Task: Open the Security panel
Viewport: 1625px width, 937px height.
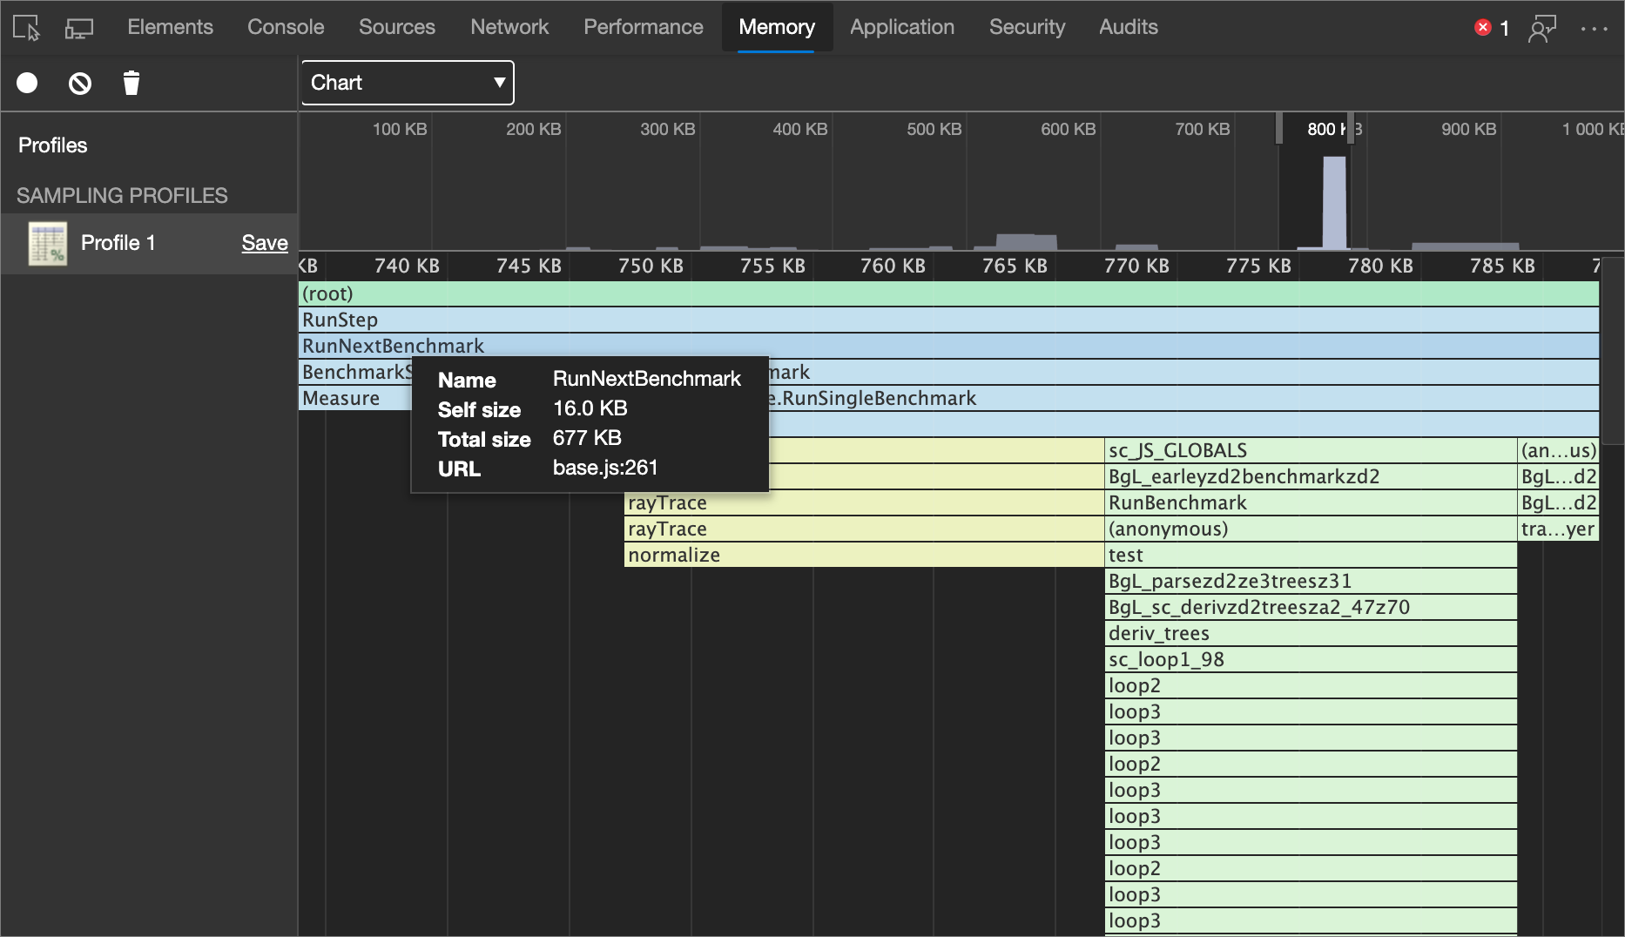Action: [x=1028, y=27]
